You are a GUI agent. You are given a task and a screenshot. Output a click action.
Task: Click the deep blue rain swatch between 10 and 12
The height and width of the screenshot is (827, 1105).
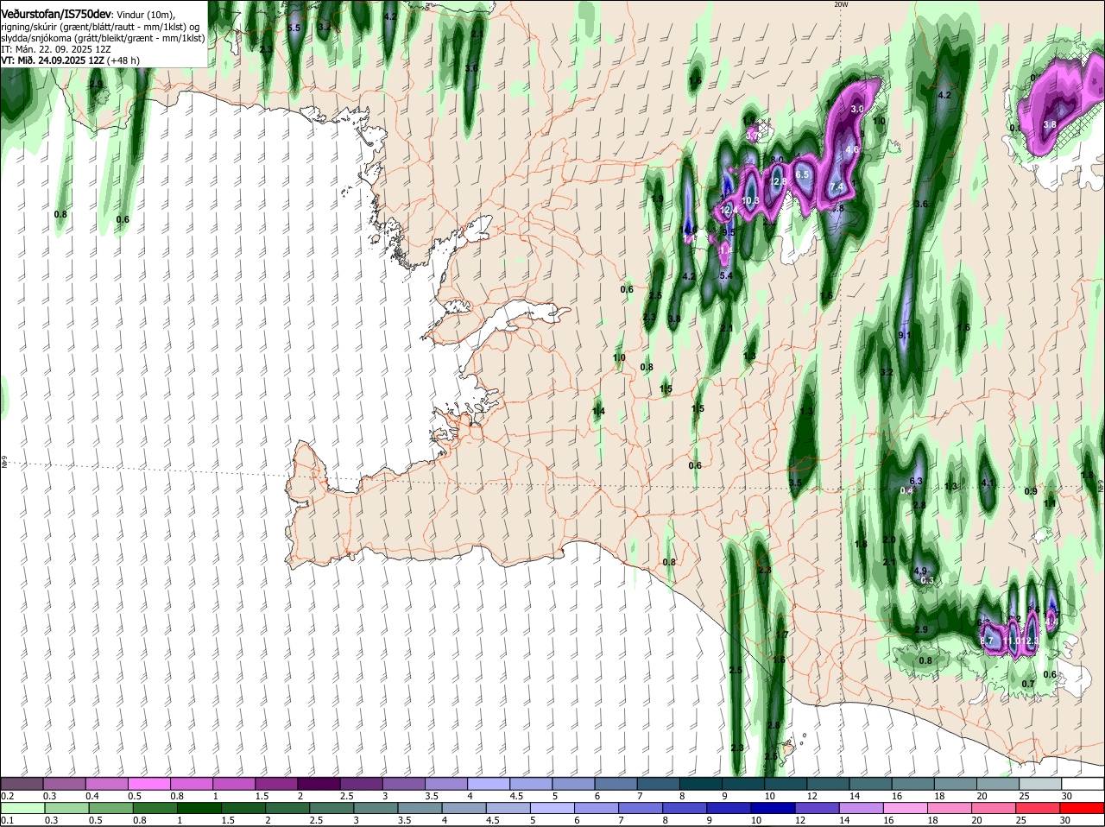[x=773, y=808]
